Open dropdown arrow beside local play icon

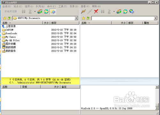[x=35, y=11]
